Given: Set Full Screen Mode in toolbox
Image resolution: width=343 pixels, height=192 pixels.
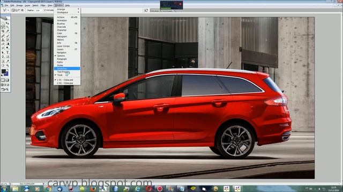Looking at the screenshot, I should point(8,84).
